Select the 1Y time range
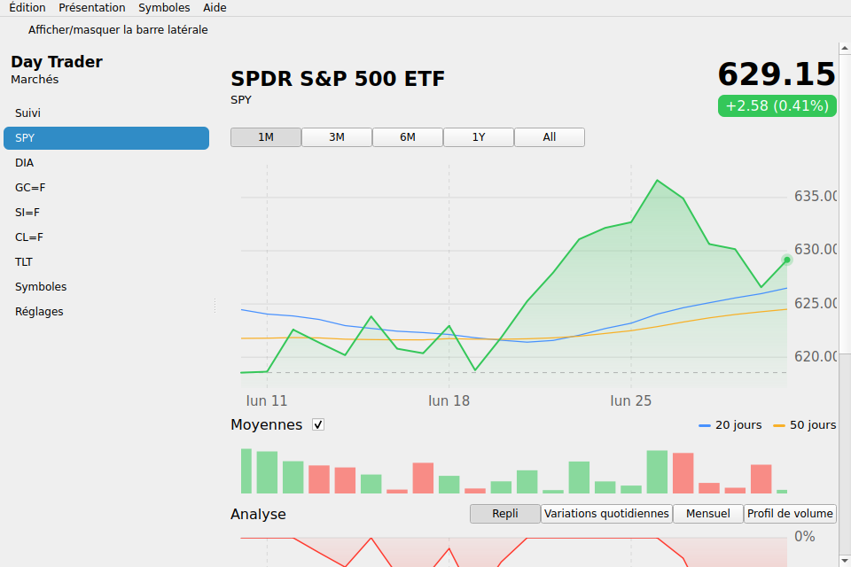The width and height of the screenshot is (851, 567). (479, 137)
